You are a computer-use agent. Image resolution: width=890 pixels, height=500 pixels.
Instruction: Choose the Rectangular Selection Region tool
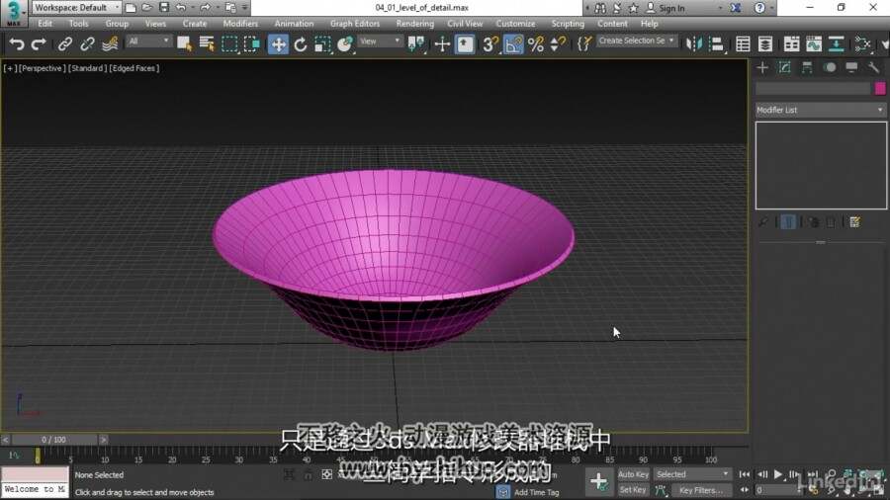(x=229, y=43)
